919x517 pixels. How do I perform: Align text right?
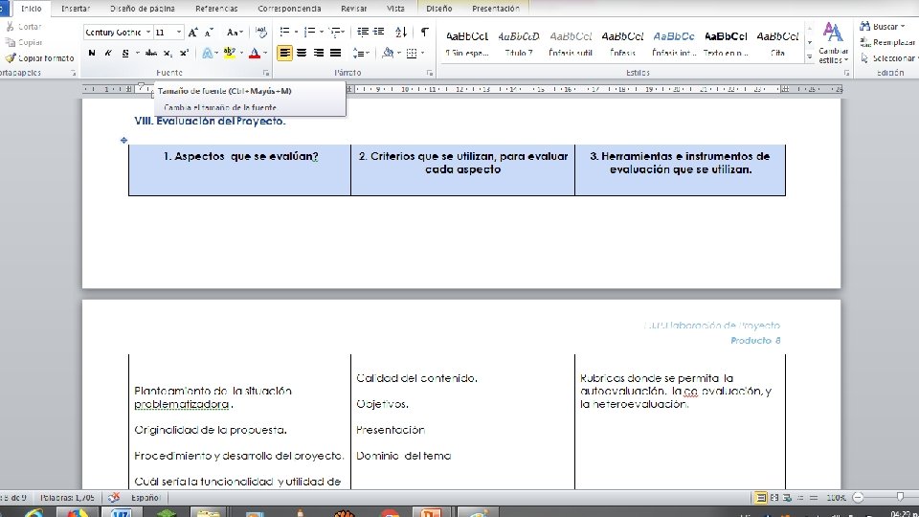(x=318, y=54)
